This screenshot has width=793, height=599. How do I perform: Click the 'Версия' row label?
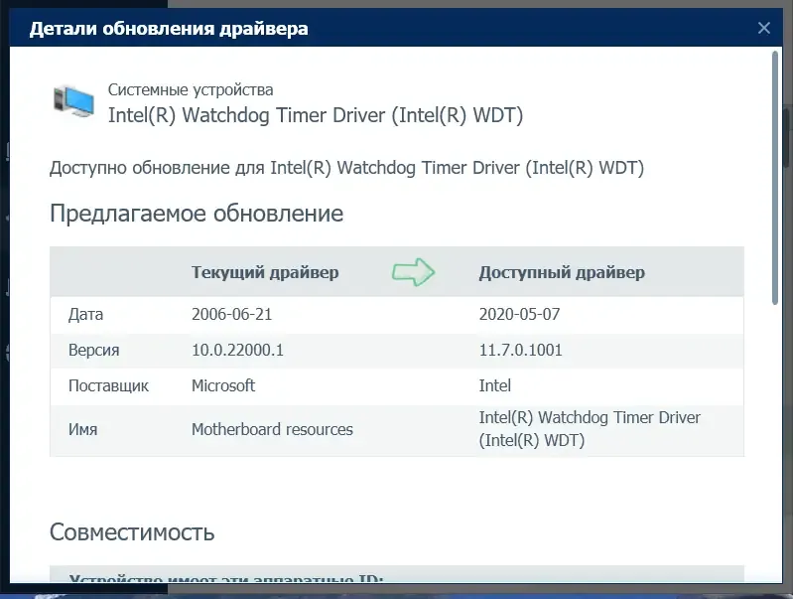click(93, 350)
